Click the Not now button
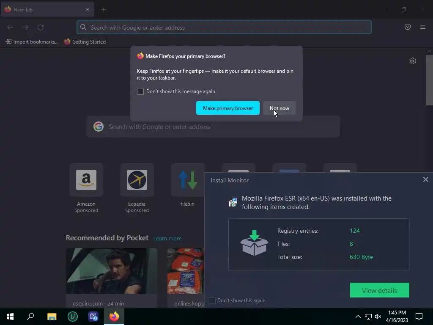 click(280, 108)
